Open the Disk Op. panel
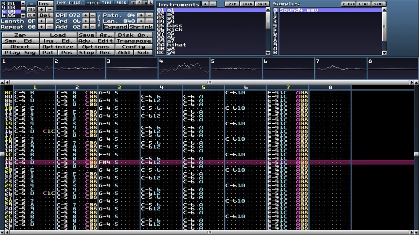Screen dimensions: 419x235 (x=134, y=35)
